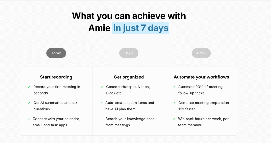
Task: Click checkmark beside Automate 90% of meeting
Action: click(x=174, y=87)
